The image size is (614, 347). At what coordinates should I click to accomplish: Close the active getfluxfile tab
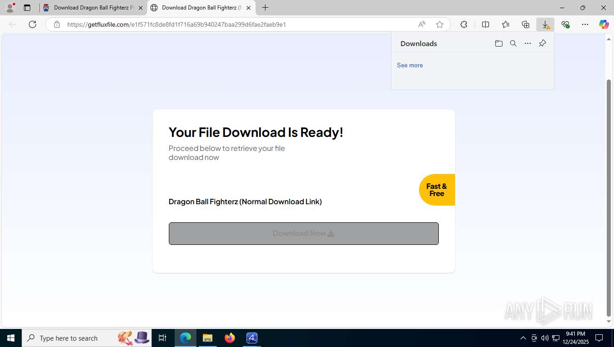coord(248,8)
